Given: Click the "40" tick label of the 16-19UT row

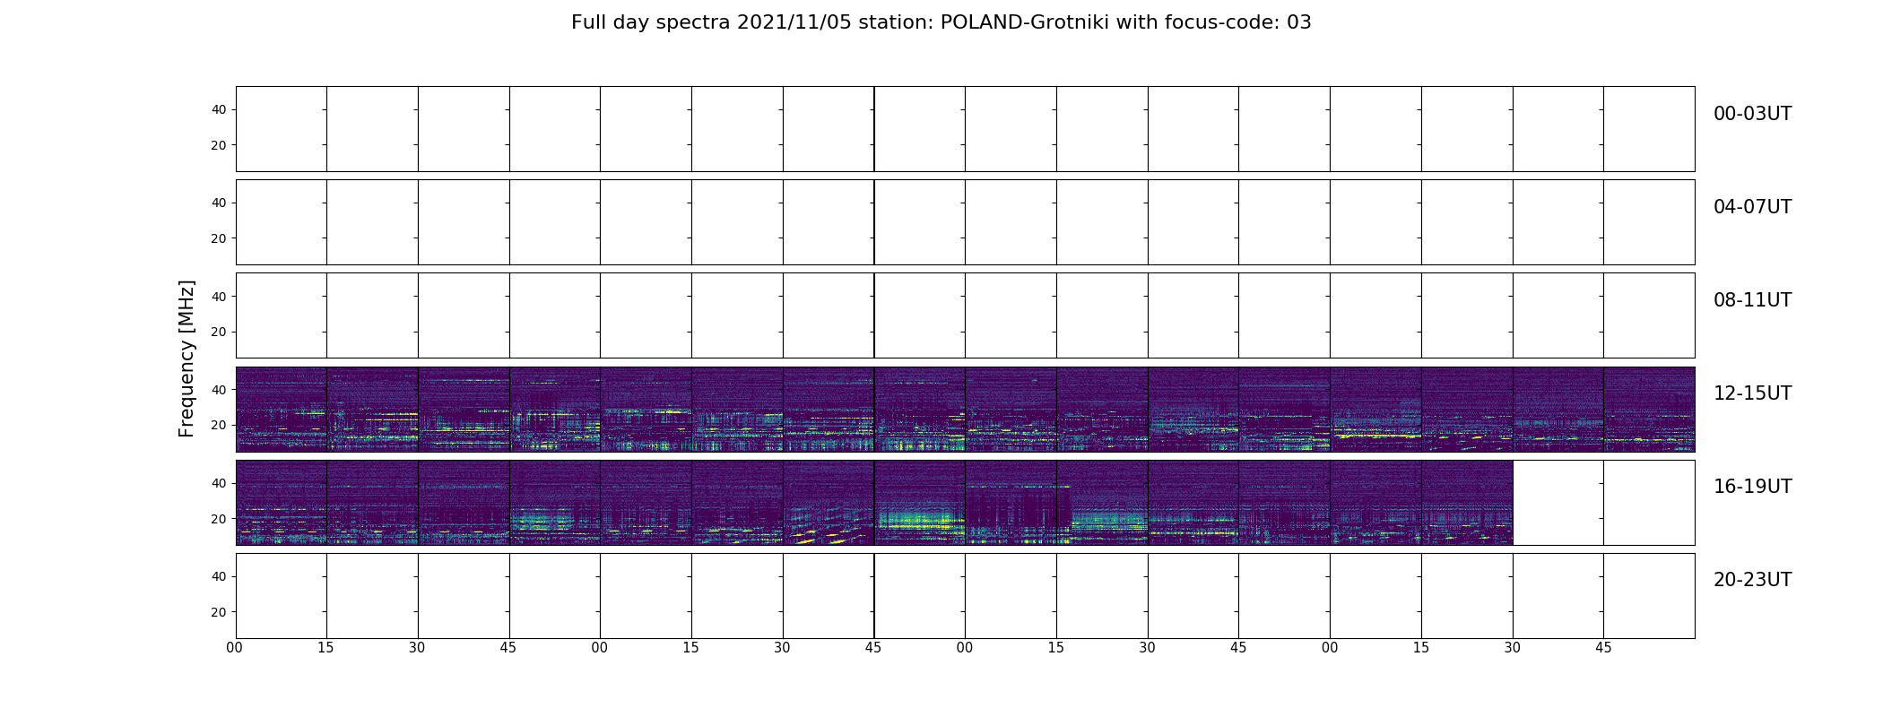Looking at the screenshot, I should click(218, 483).
